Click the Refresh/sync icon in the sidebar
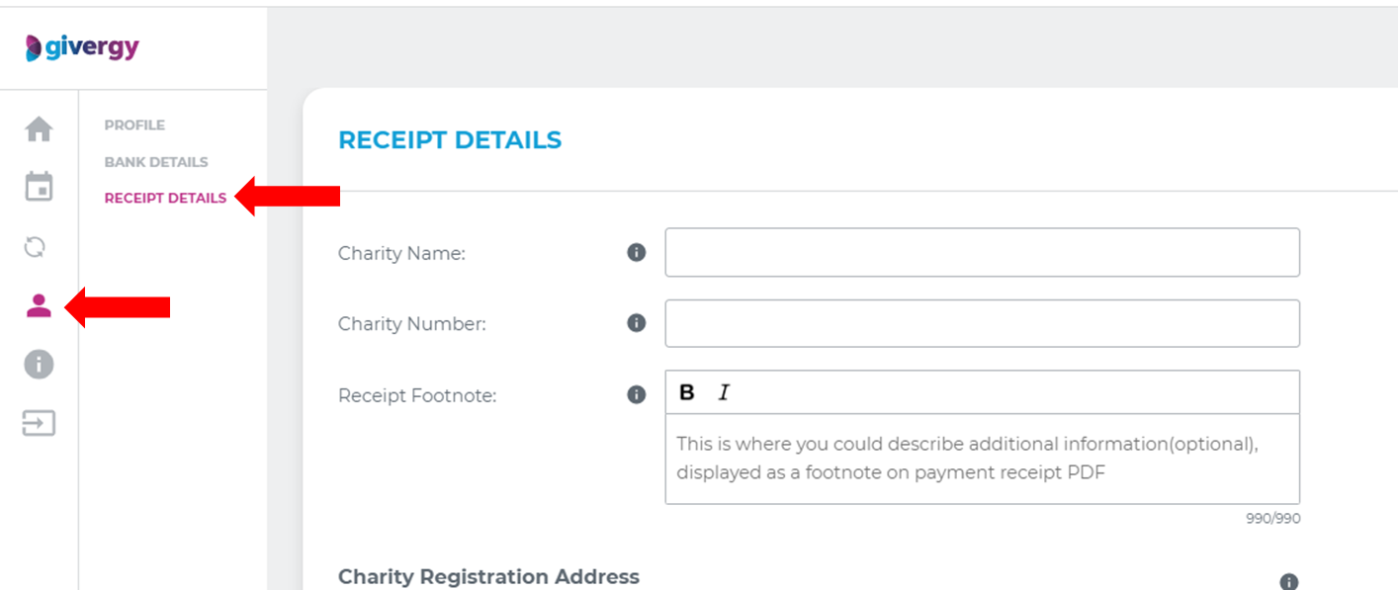This screenshot has height=590, width=1398. 38,246
